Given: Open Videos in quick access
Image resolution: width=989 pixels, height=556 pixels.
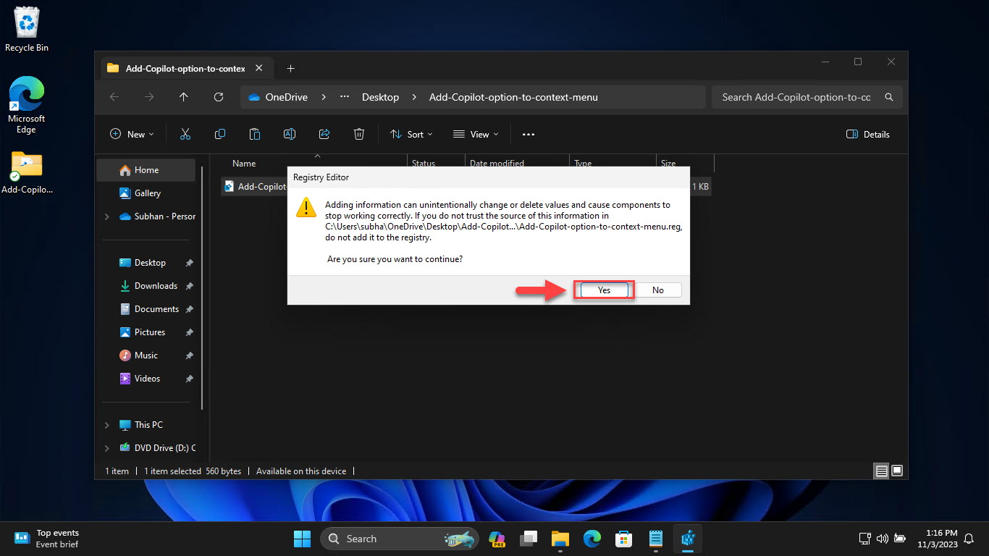Looking at the screenshot, I should [147, 379].
